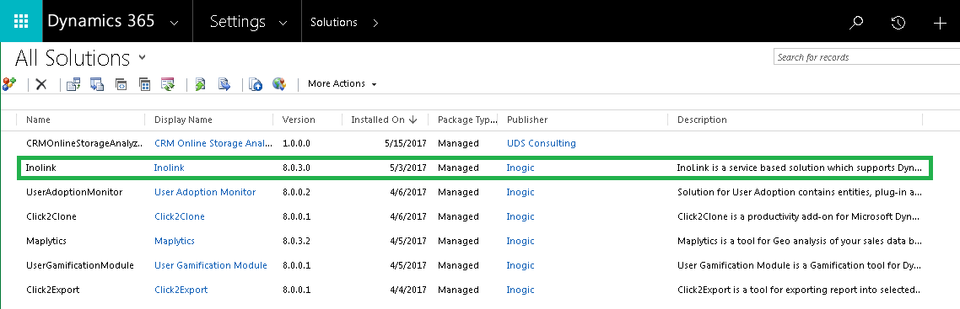Click the toolbar icon with green refresh arrows
This screenshot has width=960, height=309.
168,84
